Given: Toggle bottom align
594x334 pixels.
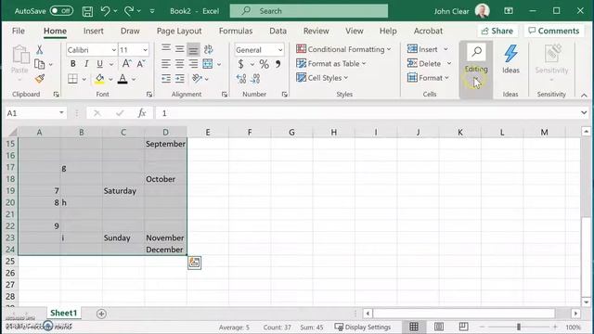Looking at the screenshot, I should [193, 49].
